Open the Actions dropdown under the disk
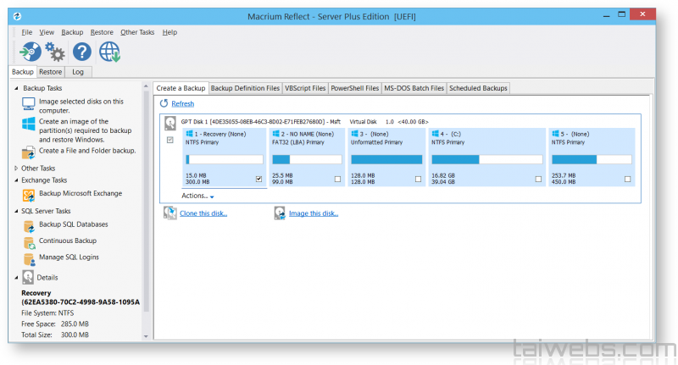Viewport: 678px width, 365px height. point(197,196)
